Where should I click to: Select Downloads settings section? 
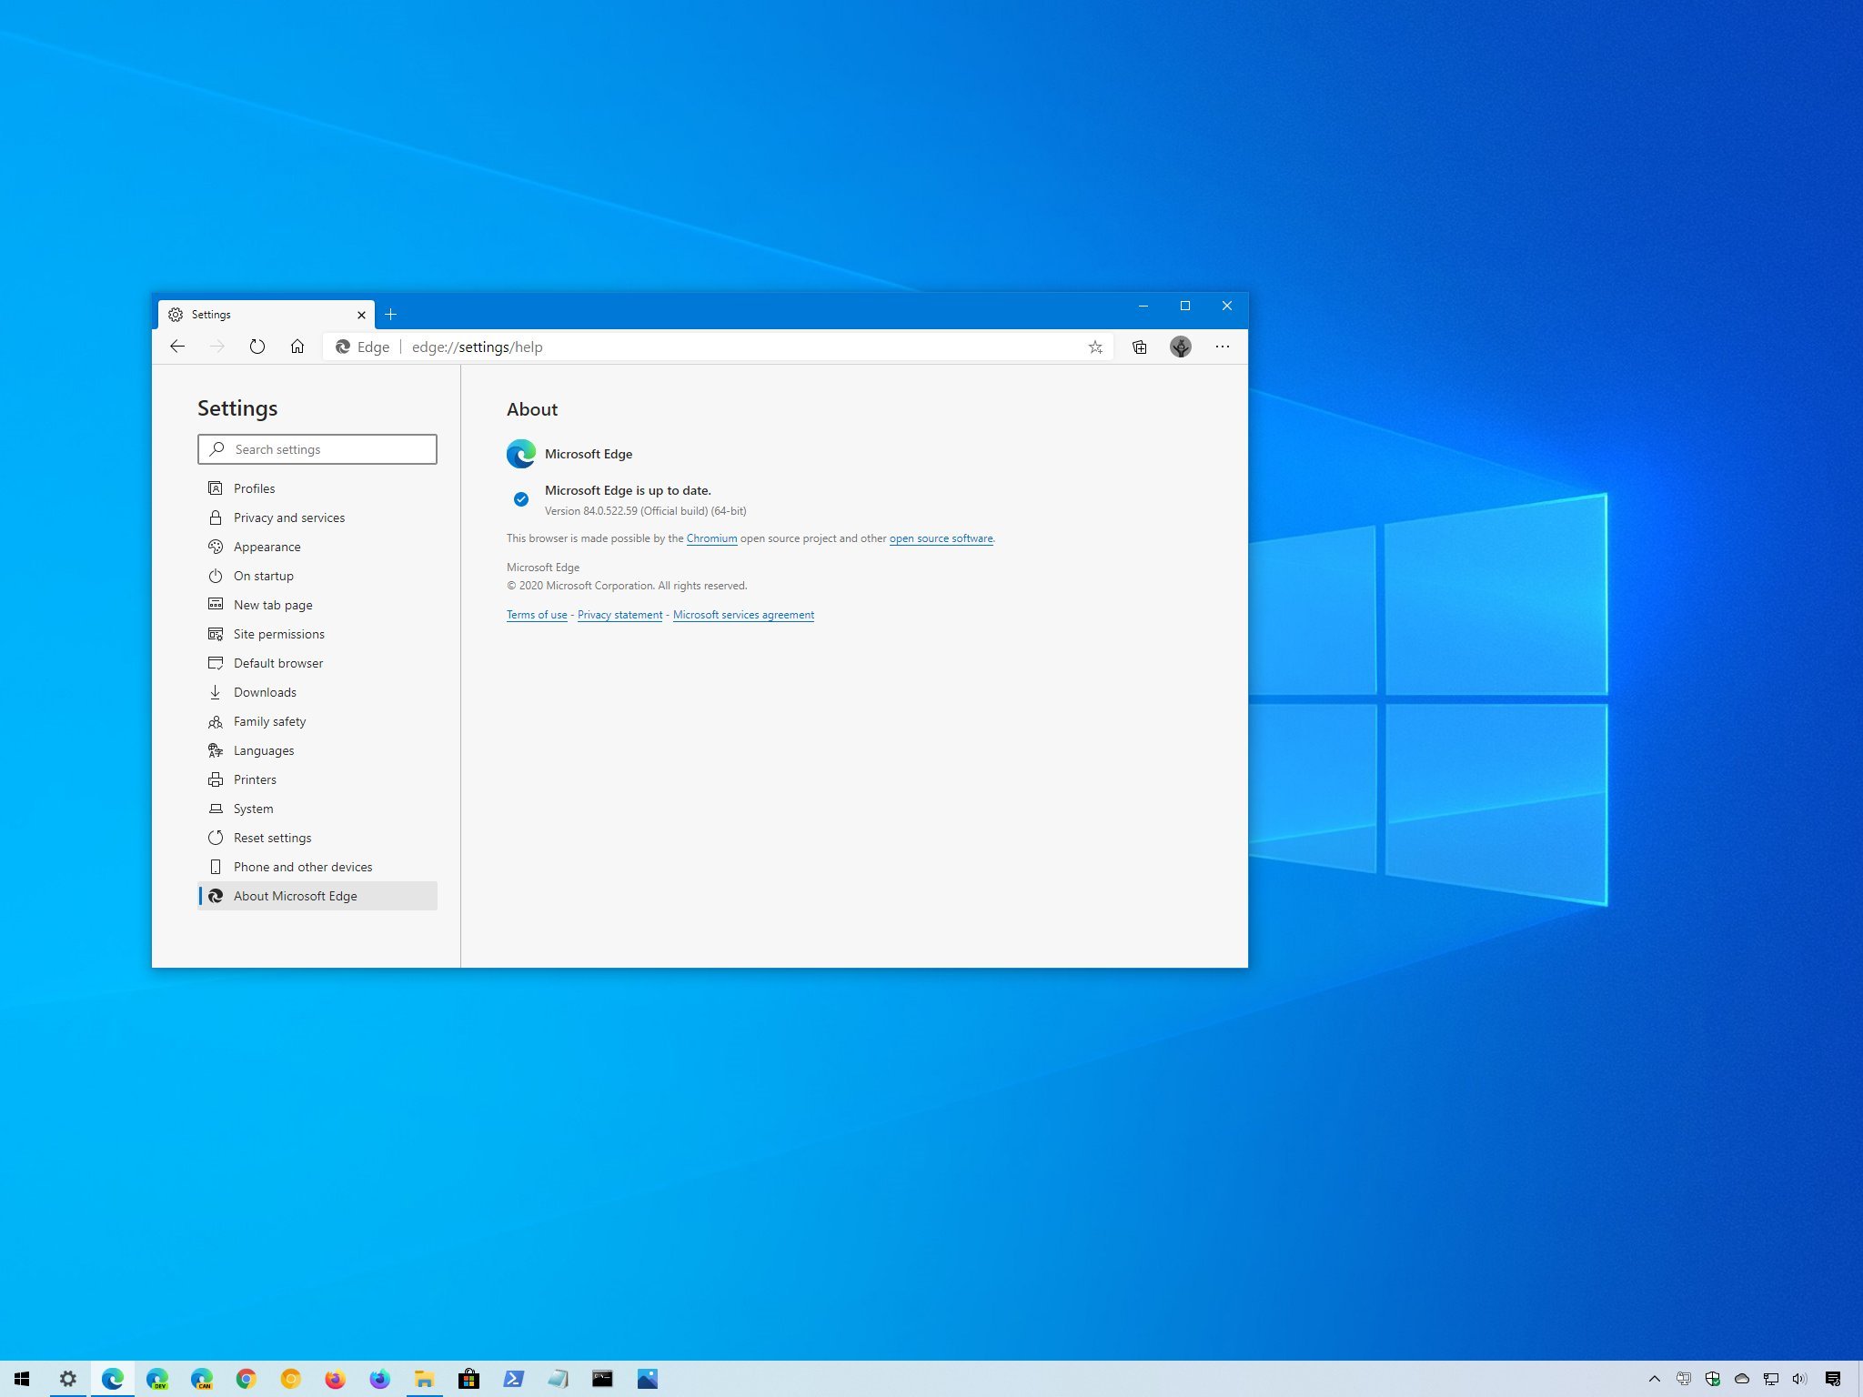click(x=264, y=691)
